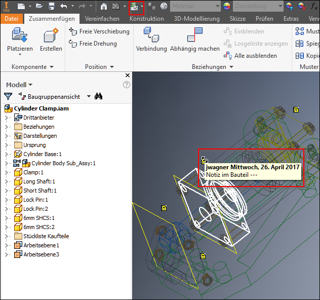320x300 pixels.
Task: Click the Open folder icon
Action: 39,6
